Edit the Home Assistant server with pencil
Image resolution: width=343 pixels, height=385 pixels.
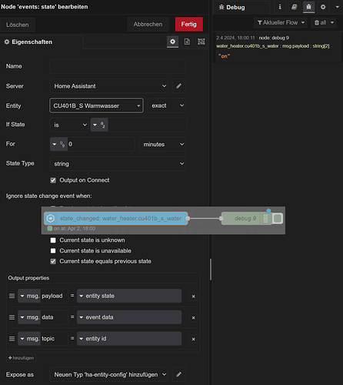[x=179, y=86]
